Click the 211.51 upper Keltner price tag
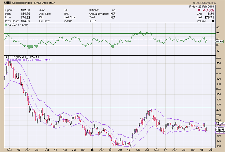This screenshot has width=225, height=152. click(x=220, y=123)
